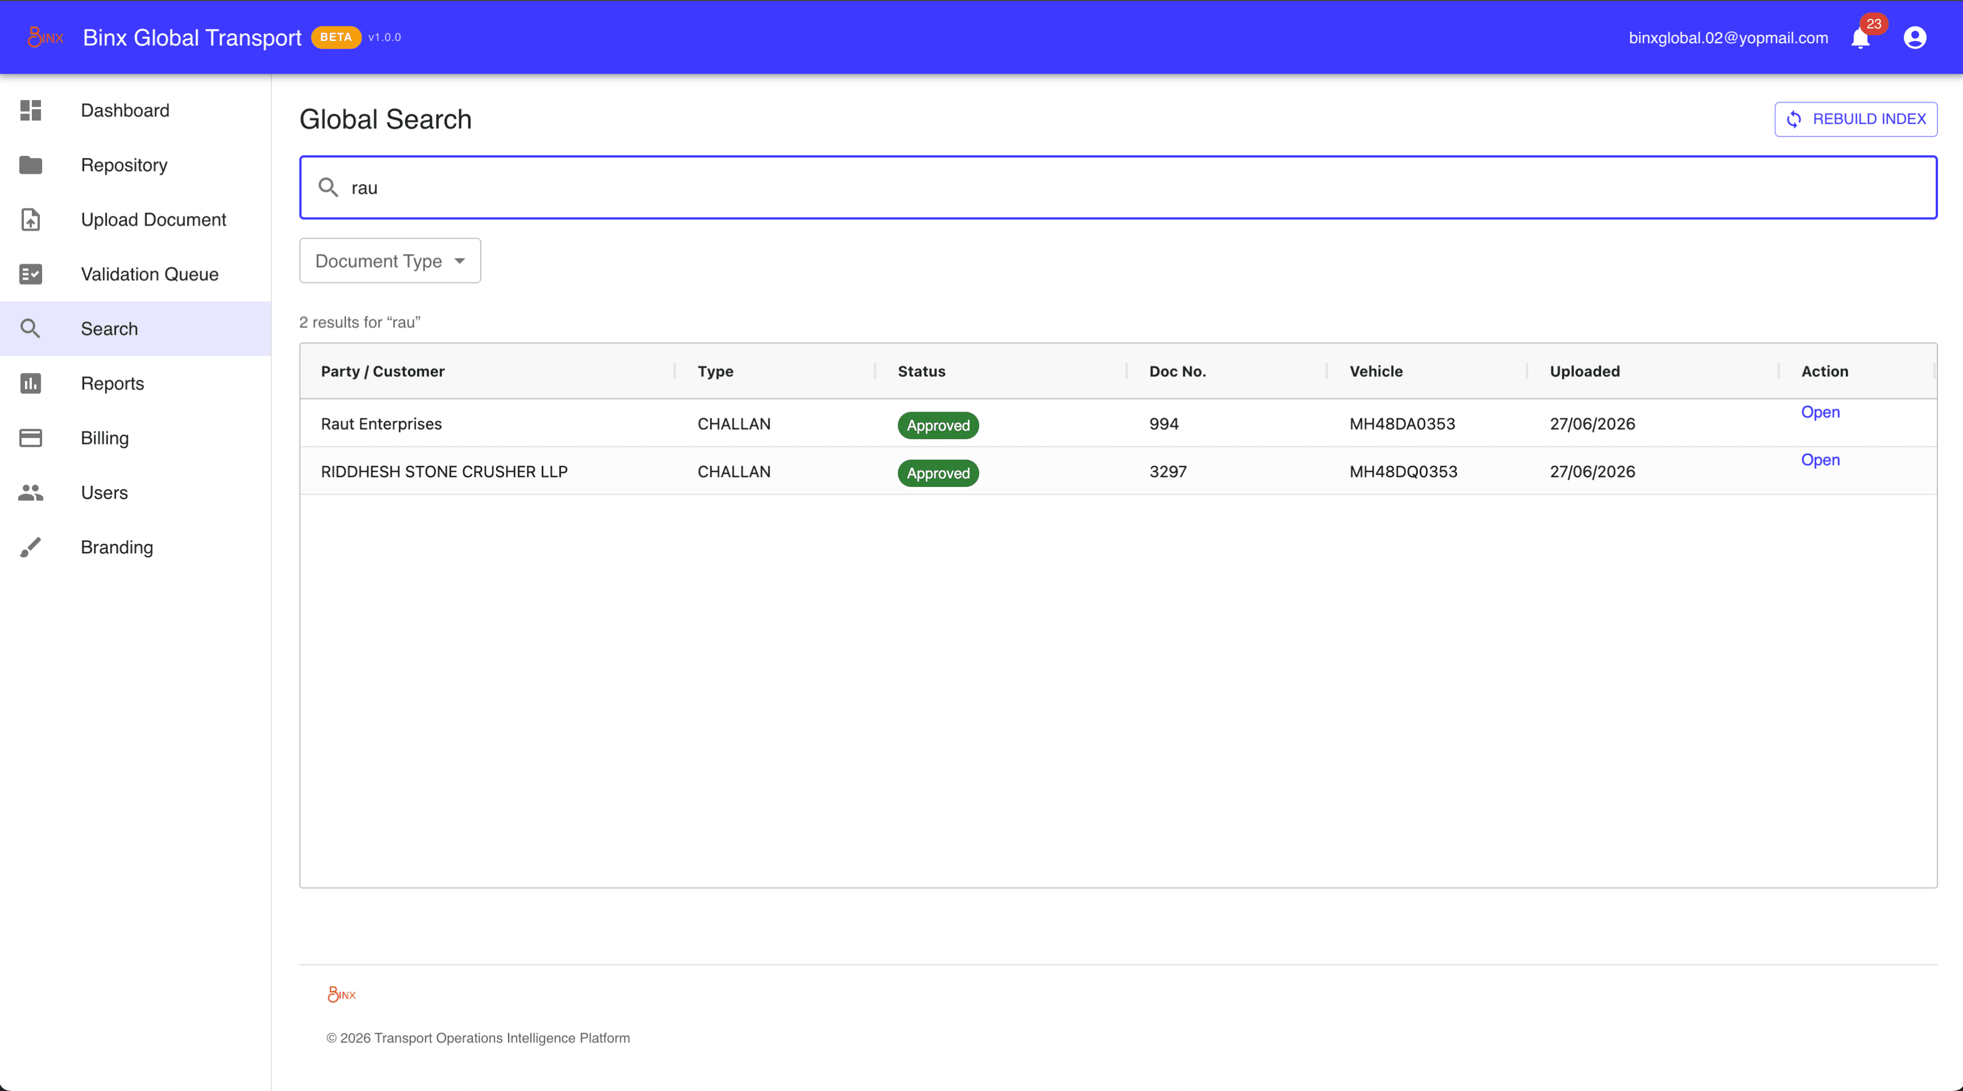Click CHALLAN type in Raut Enterprises row
1963x1091 pixels.
click(734, 423)
